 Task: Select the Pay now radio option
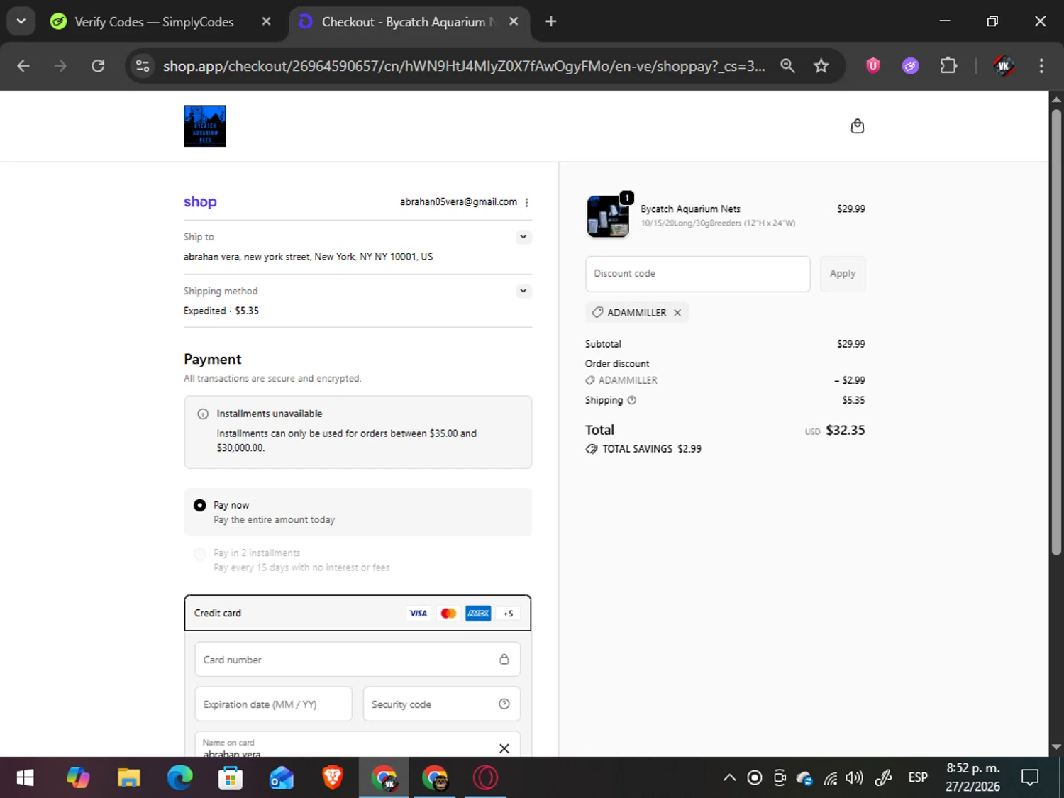point(200,505)
